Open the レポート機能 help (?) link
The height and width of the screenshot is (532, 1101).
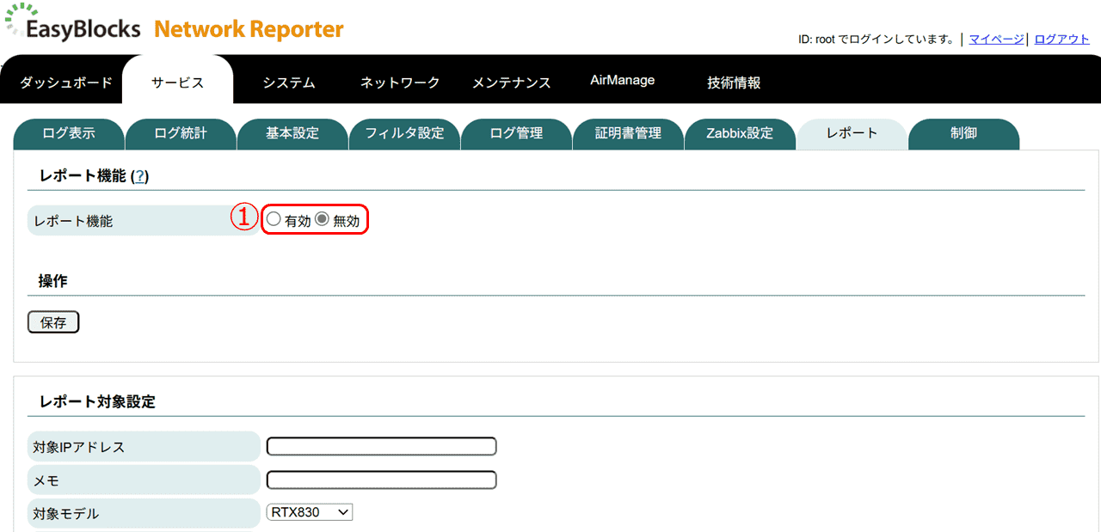[139, 176]
